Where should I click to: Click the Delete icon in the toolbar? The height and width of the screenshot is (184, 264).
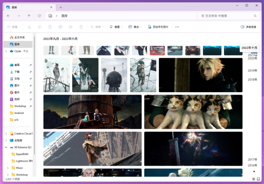coord(81,27)
